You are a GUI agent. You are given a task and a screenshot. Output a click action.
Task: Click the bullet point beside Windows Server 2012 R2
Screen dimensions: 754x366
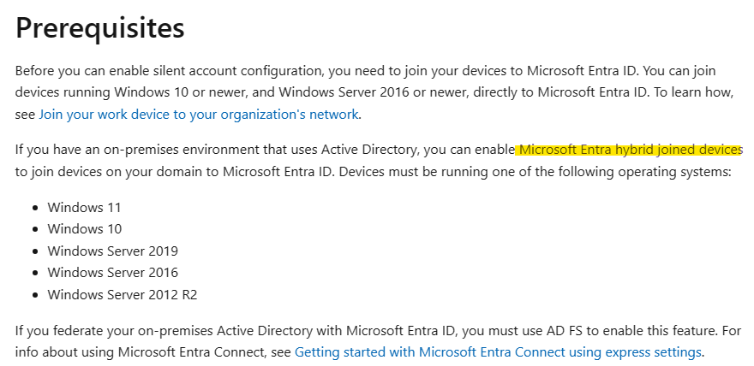point(35,295)
